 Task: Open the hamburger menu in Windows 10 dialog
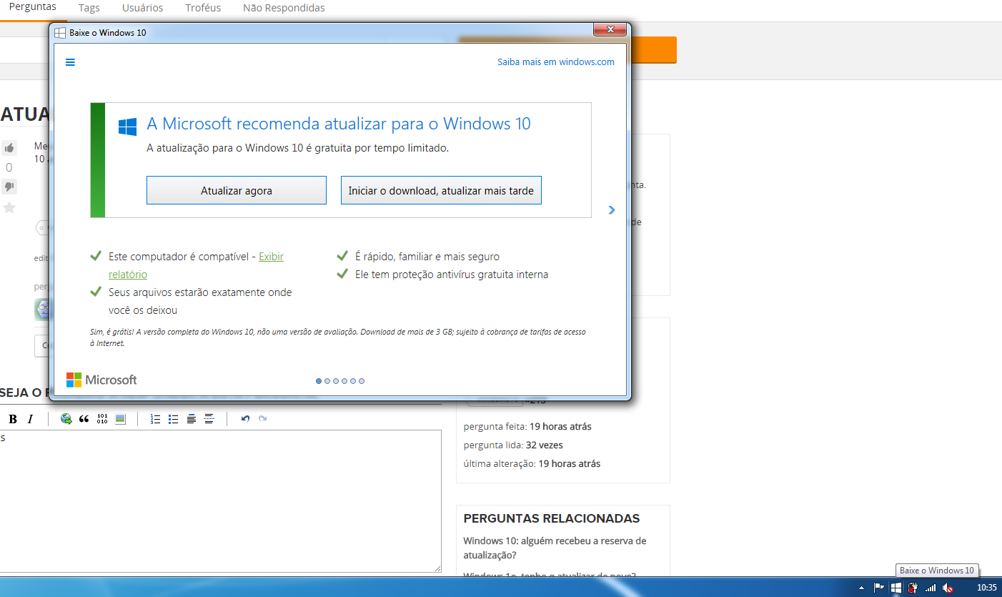pyautogui.click(x=70, y=62)
